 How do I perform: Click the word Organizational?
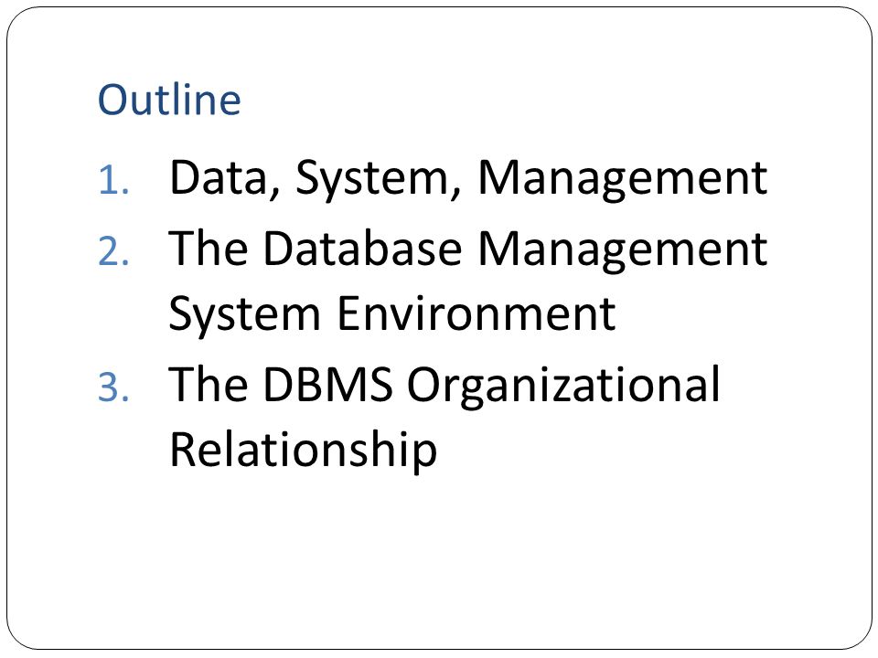click(564, 386)
